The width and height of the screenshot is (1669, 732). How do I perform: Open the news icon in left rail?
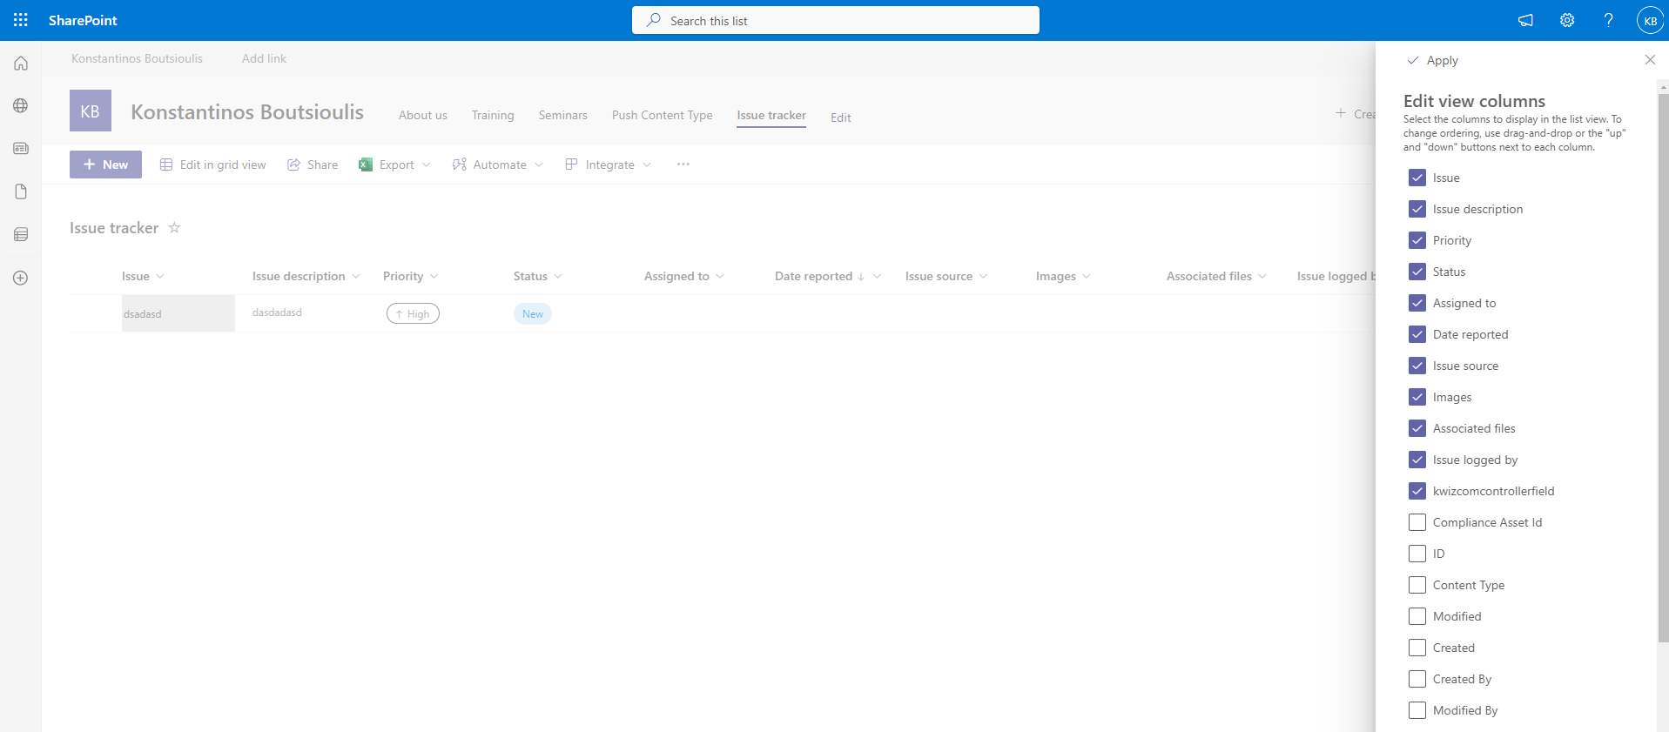pos(21,149)
